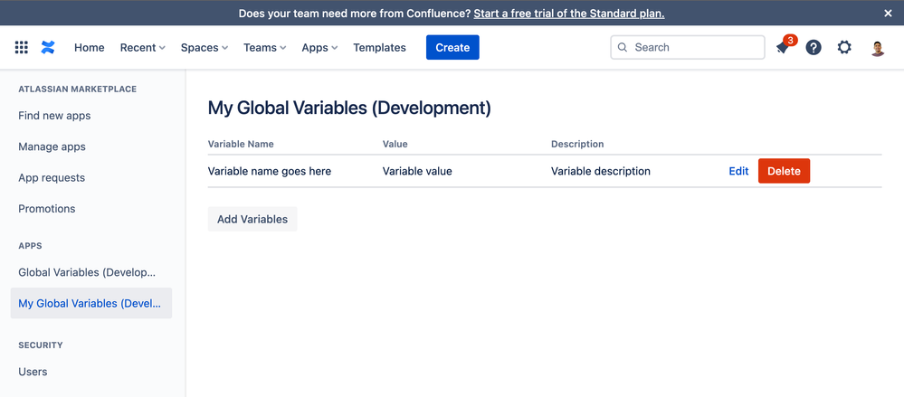Expand the Apps dropdown menu
This screenshot has height=397, width=904.
tap(319, 48)
